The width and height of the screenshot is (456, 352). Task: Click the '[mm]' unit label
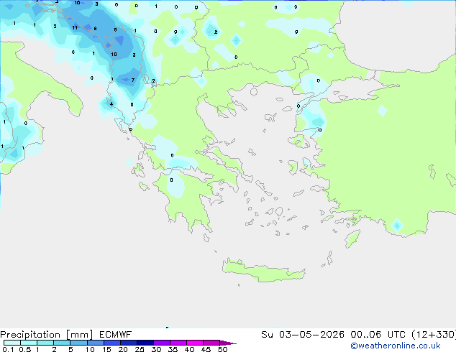coord(79,335)
